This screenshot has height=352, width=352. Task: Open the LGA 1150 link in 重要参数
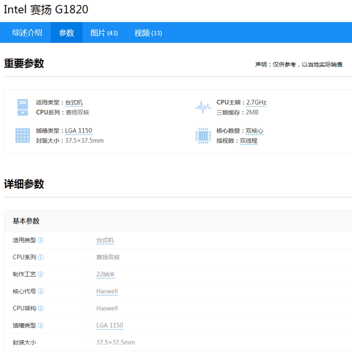click(79, 131)
